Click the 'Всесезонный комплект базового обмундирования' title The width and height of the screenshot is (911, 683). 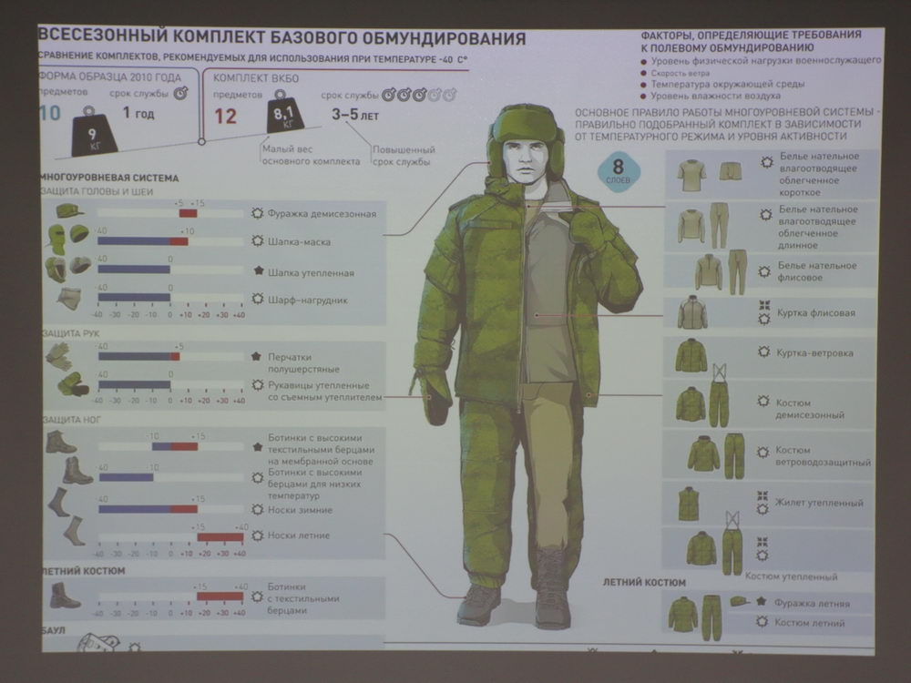coord(281,38)
